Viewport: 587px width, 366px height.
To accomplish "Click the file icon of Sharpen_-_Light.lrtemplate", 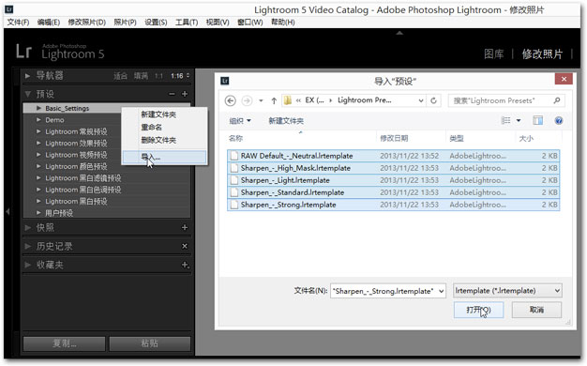I will [234, 180].
